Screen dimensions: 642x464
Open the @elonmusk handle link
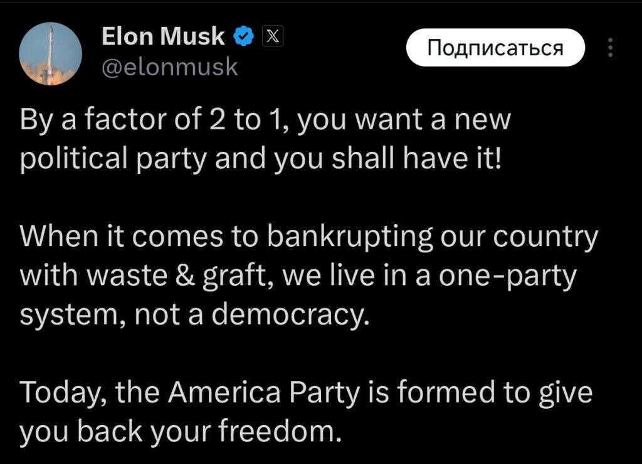coord(169,67)
